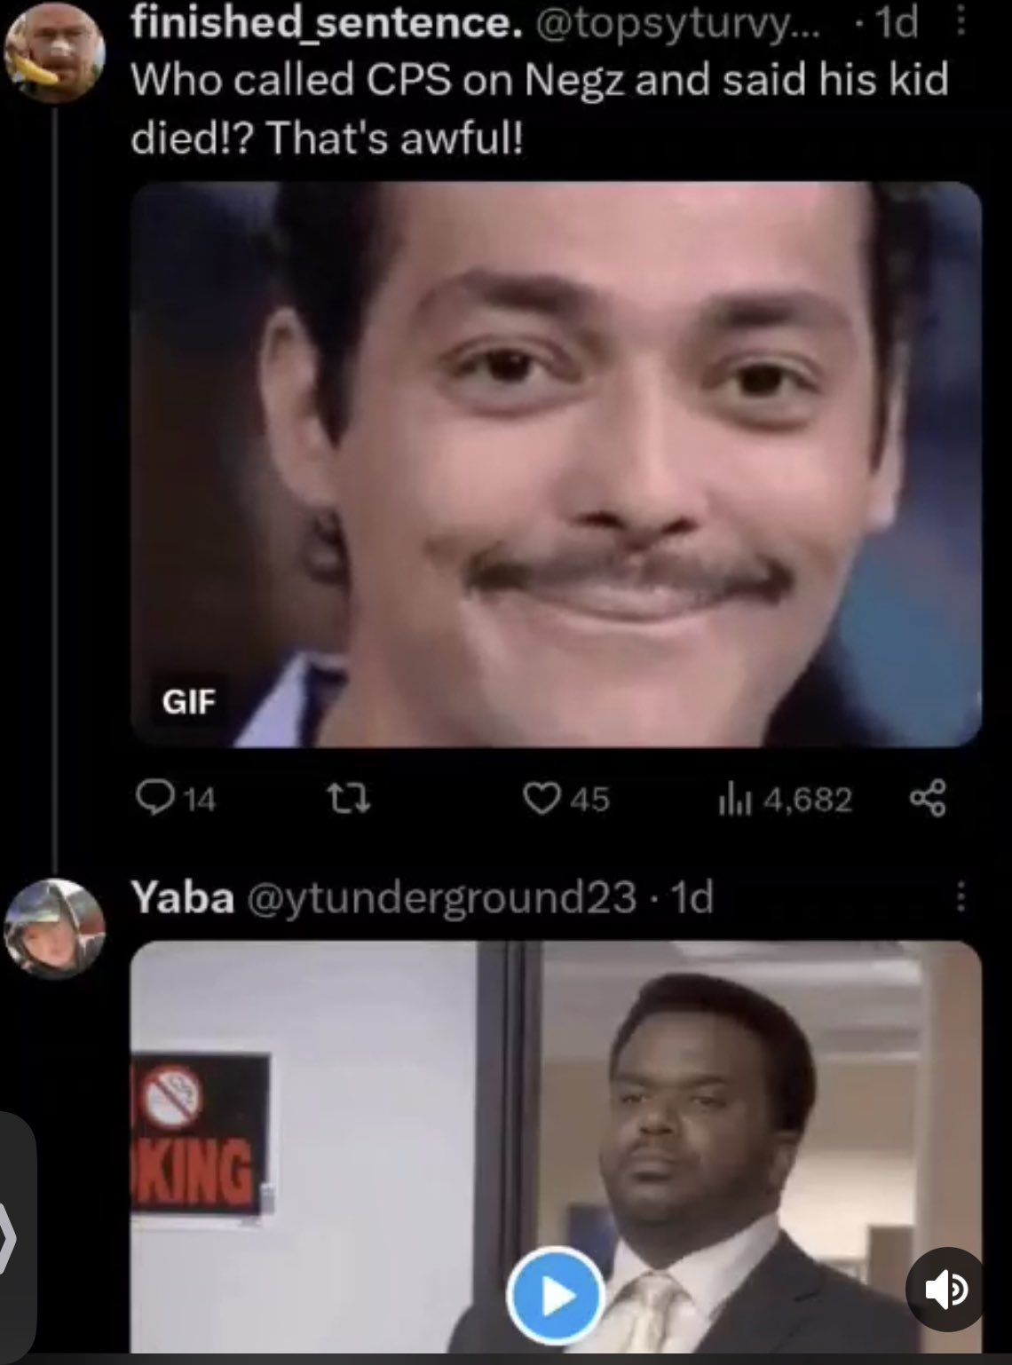Viewport: 1012px width, 1365px height.
Task: Open Yaba's profile picture
Action: pyautogui.click(x=54, y=928)
